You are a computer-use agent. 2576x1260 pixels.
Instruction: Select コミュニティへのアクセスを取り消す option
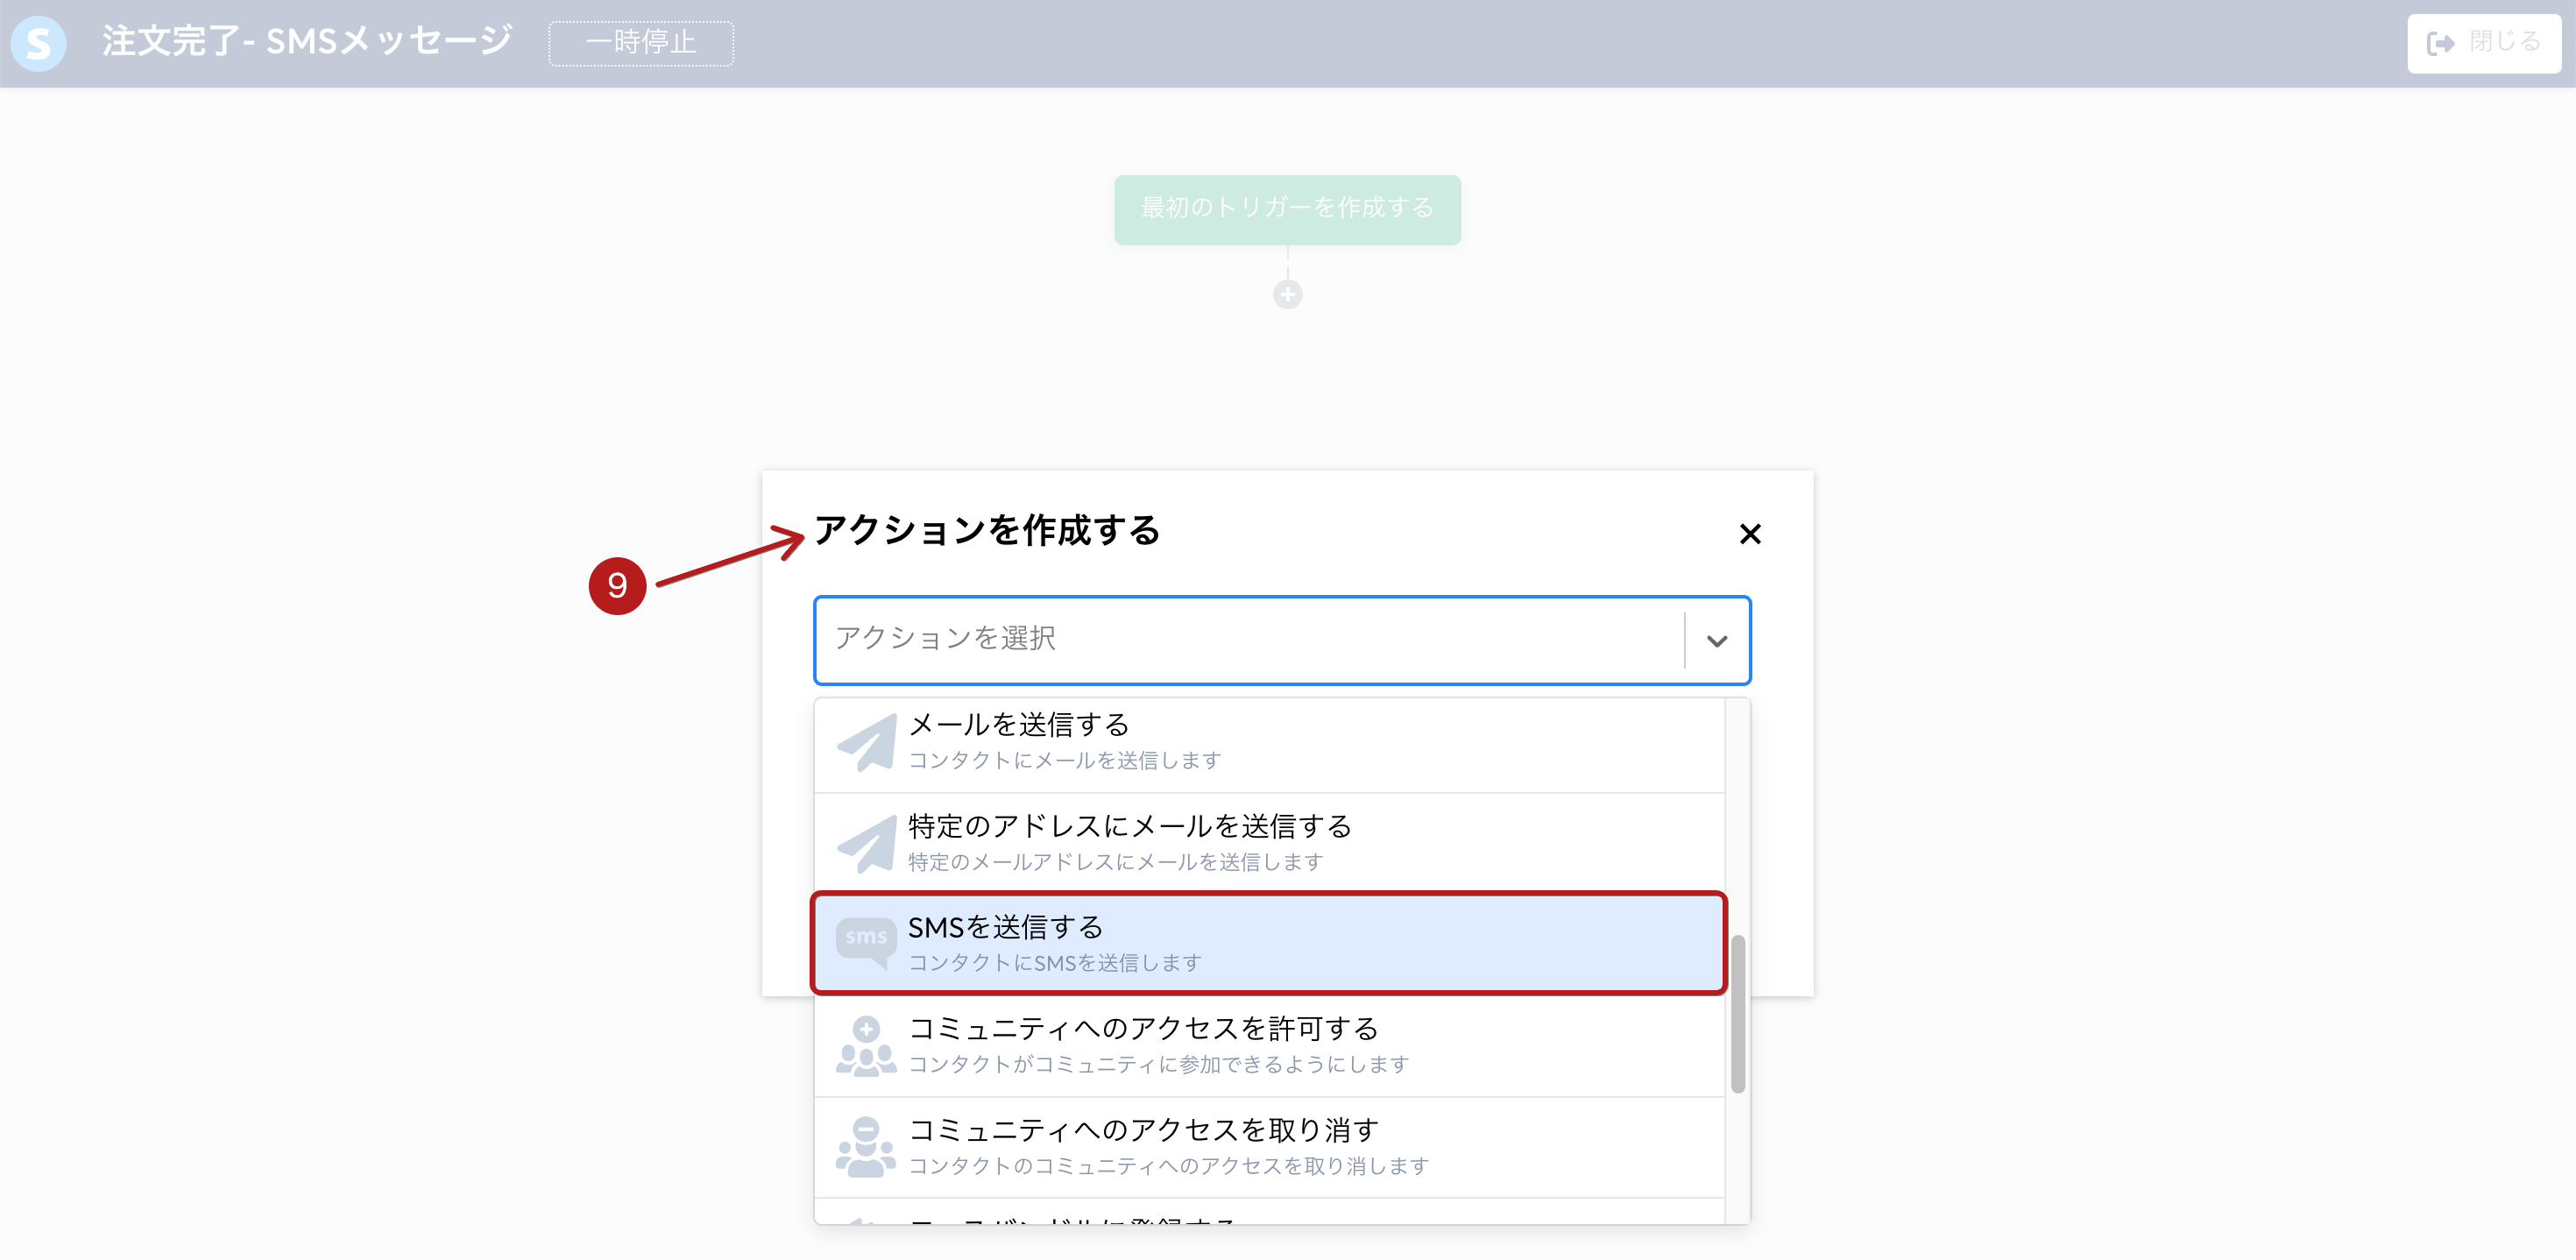pyautogui.click(x=1269, y=1147)
